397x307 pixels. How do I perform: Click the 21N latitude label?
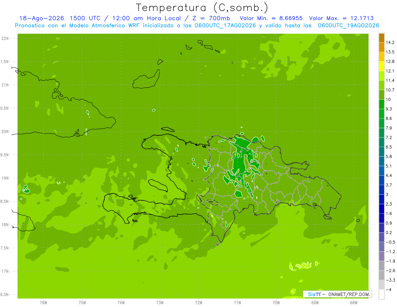click(x=5, y=85)
